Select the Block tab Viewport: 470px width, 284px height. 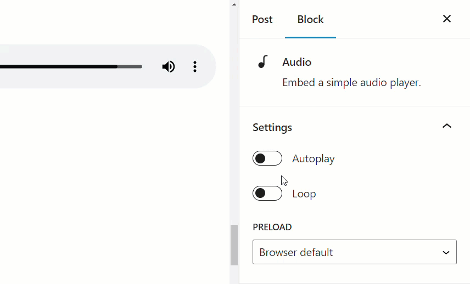(x=310, y=19)
